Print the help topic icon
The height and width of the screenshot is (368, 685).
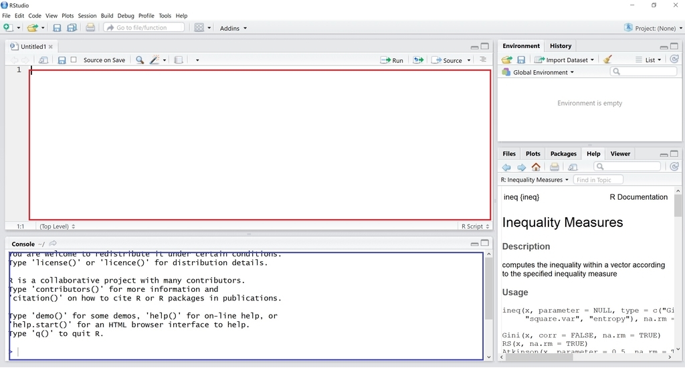point(555,166)
